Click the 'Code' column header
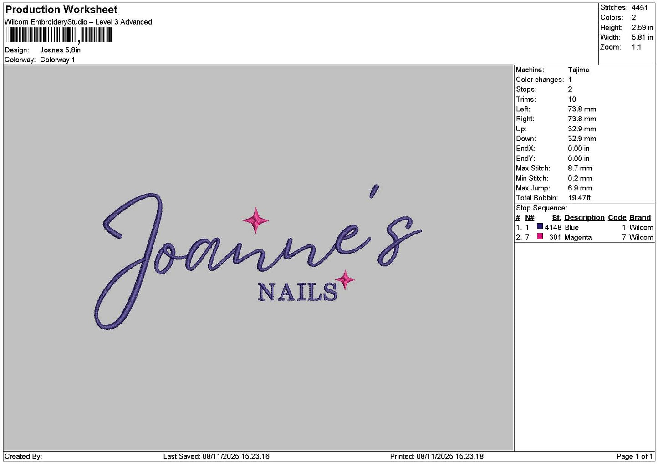658x464 pixels. [617, 218]
